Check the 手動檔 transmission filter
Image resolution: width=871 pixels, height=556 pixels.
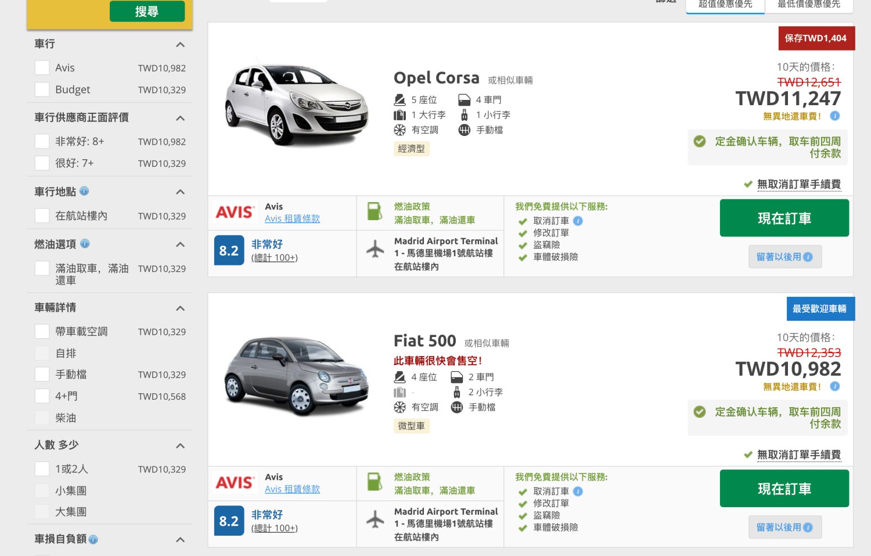[42, 374]
